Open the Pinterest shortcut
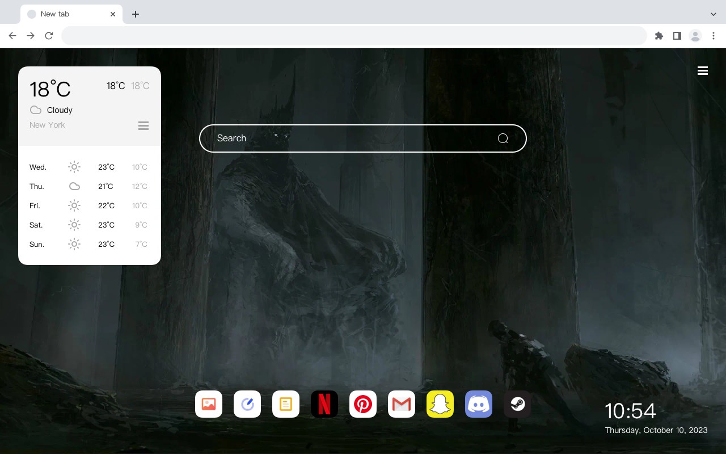This screenshot has width=726, height=454. point(363,404)
